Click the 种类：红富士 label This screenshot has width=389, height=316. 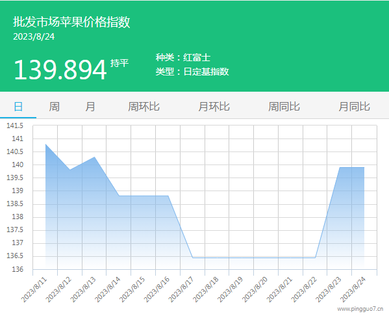click(x=183, y=58)
